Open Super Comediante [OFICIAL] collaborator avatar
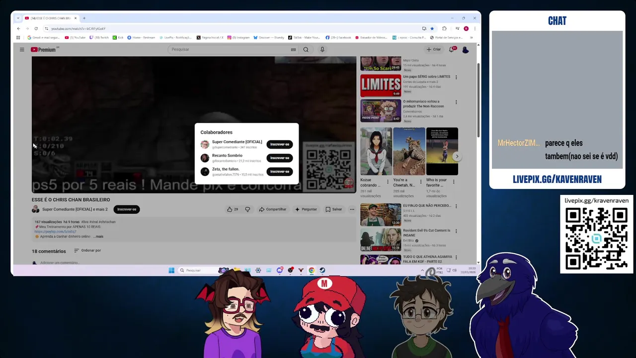The width and height of the screenshot is (636, 358). pyautogui.click(x=205, y=144)
